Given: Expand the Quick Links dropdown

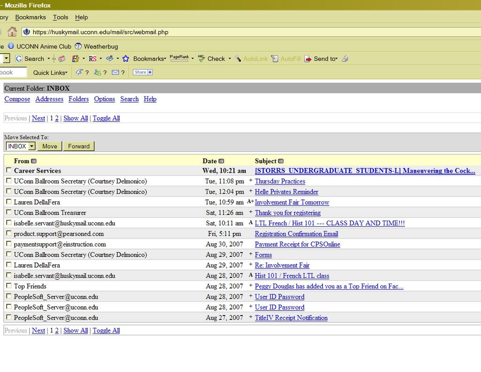Looking at the screenshot, I should pos(50,72).
